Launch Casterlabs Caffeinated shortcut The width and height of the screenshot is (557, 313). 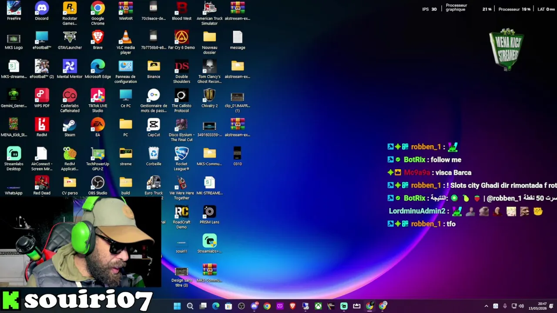(70, 101)
